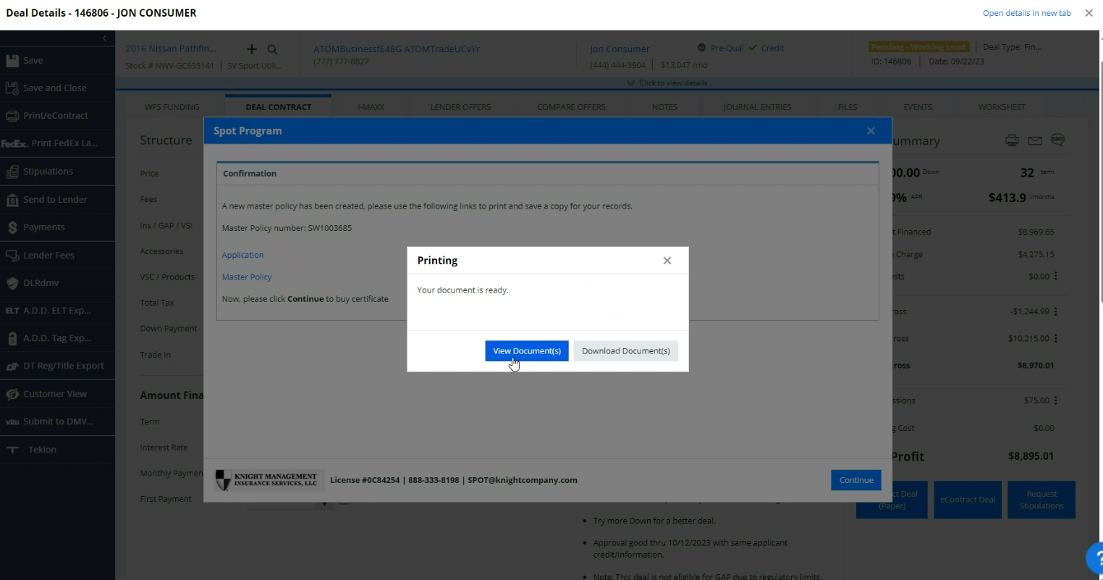Switch to WFS FUNDING tab
Image resolution: width=1103 pixels, height=580 pixels.
pos(172,107)
